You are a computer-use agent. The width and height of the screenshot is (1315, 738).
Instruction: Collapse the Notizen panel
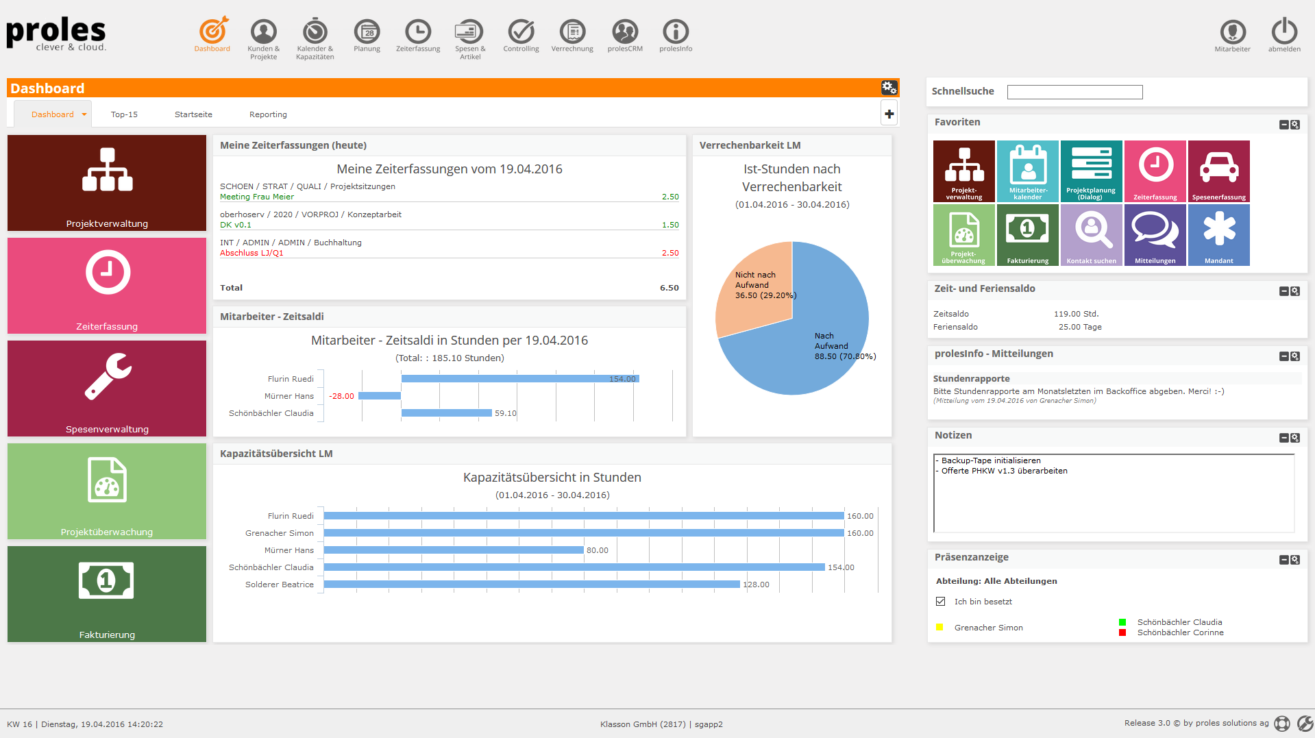tap(1283, 437)
